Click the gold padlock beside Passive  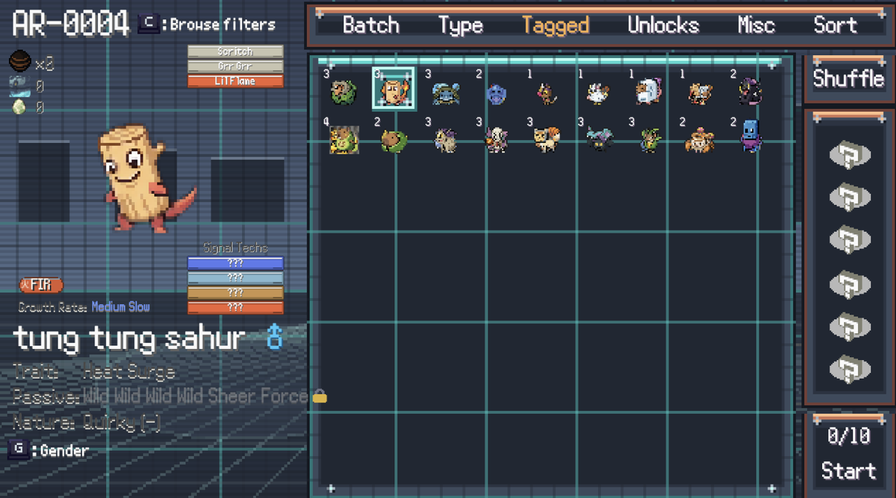pos(320,397)
